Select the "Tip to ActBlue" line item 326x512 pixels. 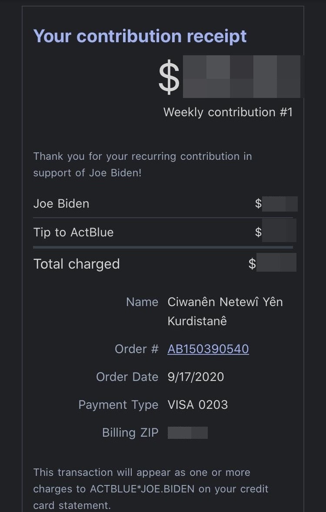[x=73, y=232]
